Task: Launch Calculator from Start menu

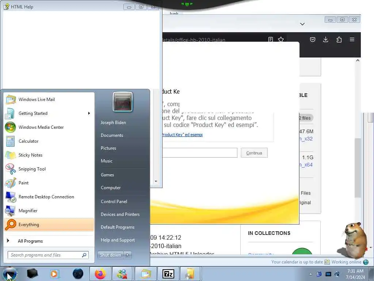Action: [x=49, y=141]
